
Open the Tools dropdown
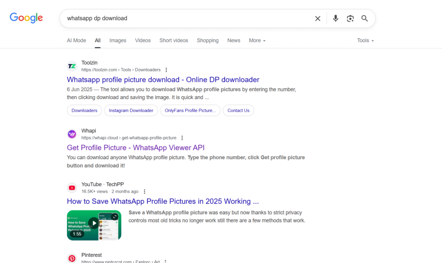coord(365,41)
